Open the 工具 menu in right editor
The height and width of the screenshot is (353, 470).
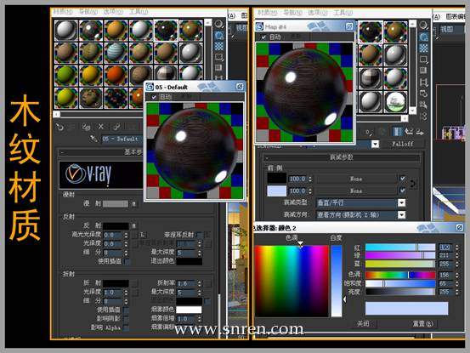pos(343,12)
